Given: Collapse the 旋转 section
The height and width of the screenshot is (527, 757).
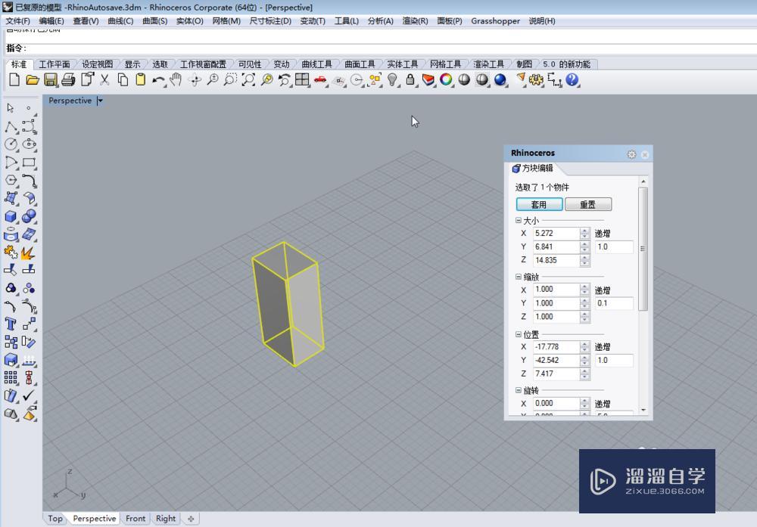Looking at the screenshot, I should click(519, 390).
